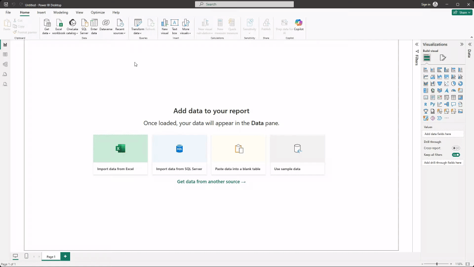This screenshot has height=267, width=474.
Task: Open the File menu
Action: tap(8, 12)
